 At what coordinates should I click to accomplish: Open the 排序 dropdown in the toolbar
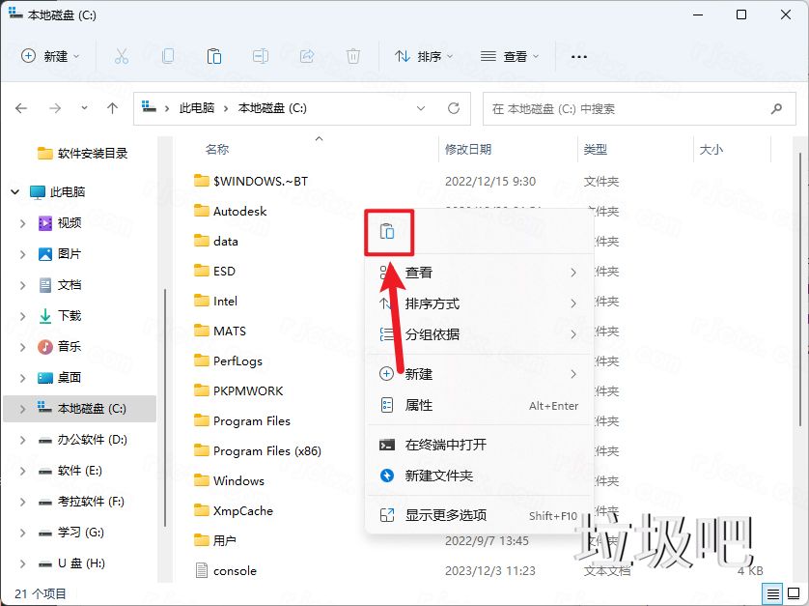(x=423, y=57)
